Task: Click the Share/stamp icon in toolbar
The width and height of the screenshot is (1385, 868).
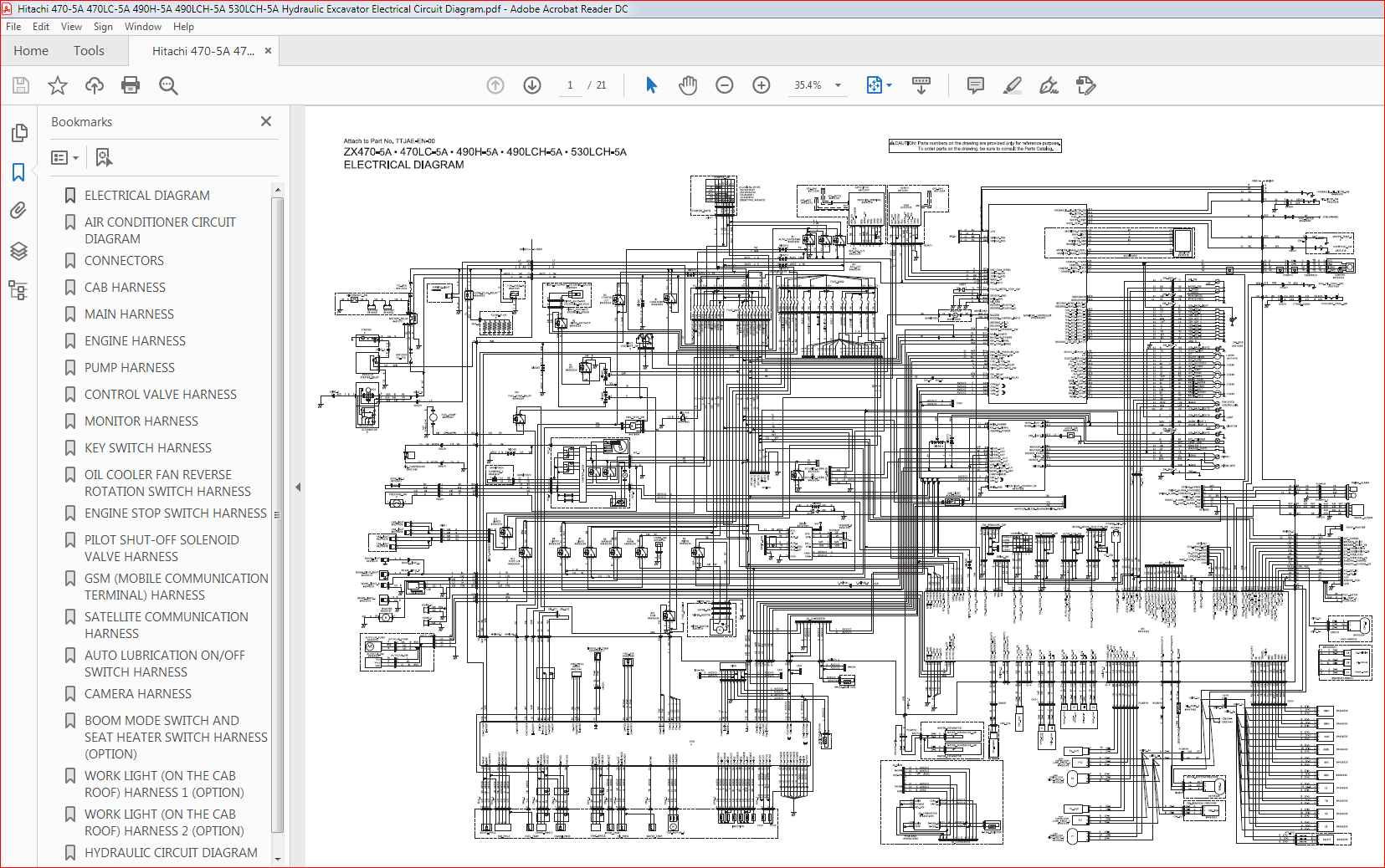Action: 1086,85
